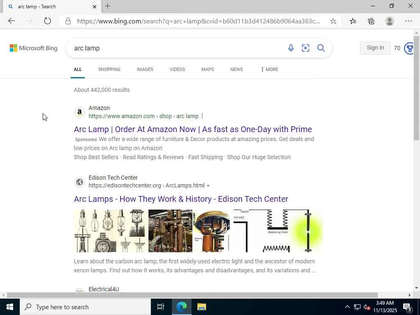The height and width of the screenshot is (315, 420).
Task: Click Read Ratings & Reviews link
Action: click(153, 157)
